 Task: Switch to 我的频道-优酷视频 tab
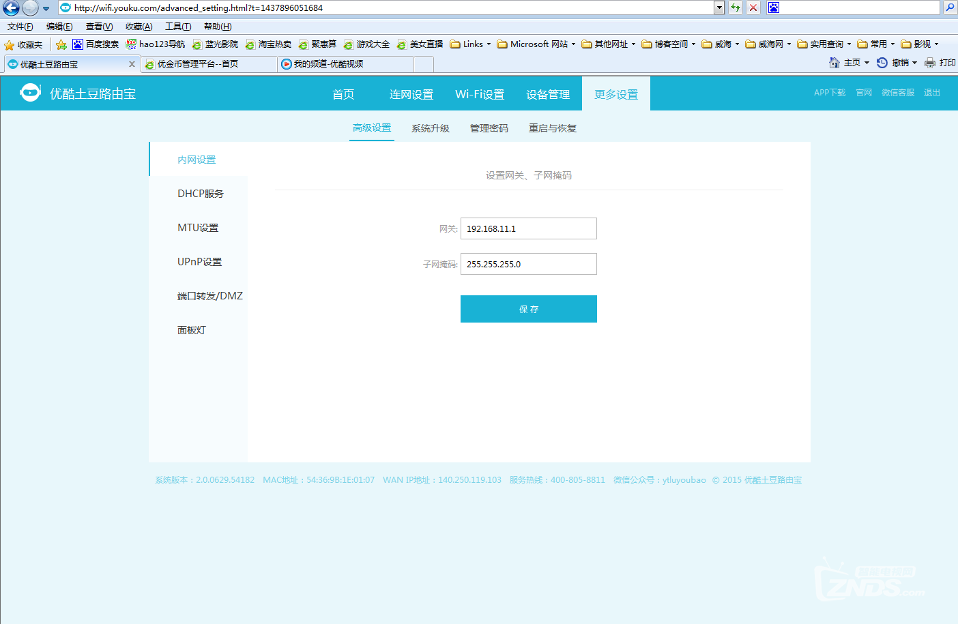click(346, 64)
